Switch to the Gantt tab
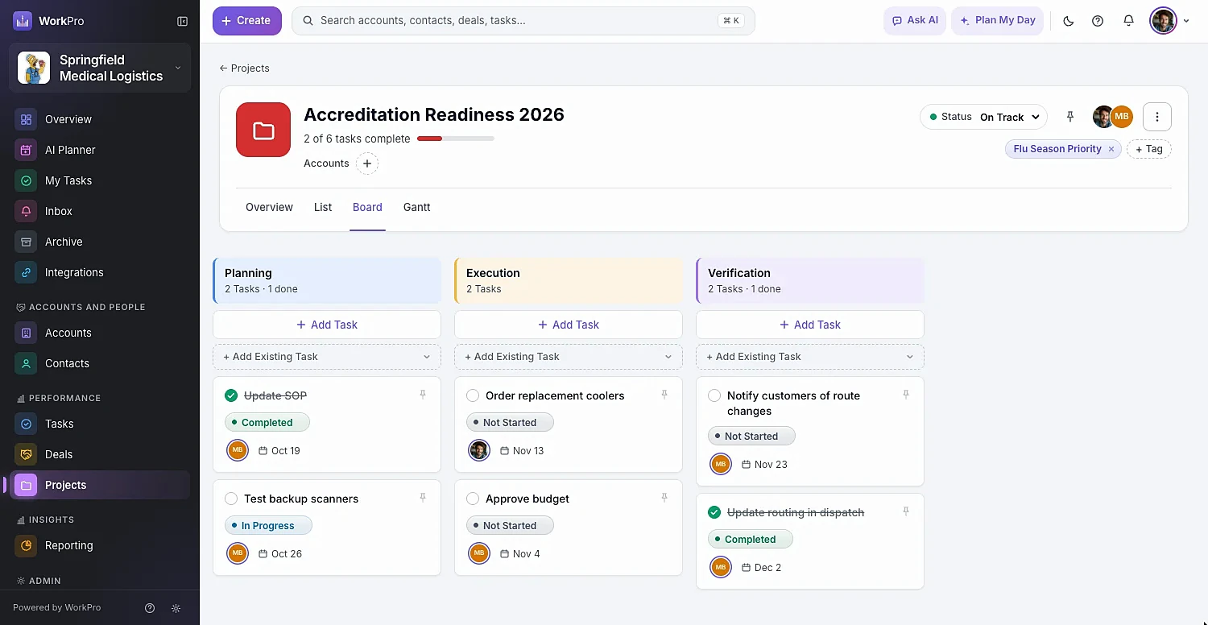 click(417, 207)
